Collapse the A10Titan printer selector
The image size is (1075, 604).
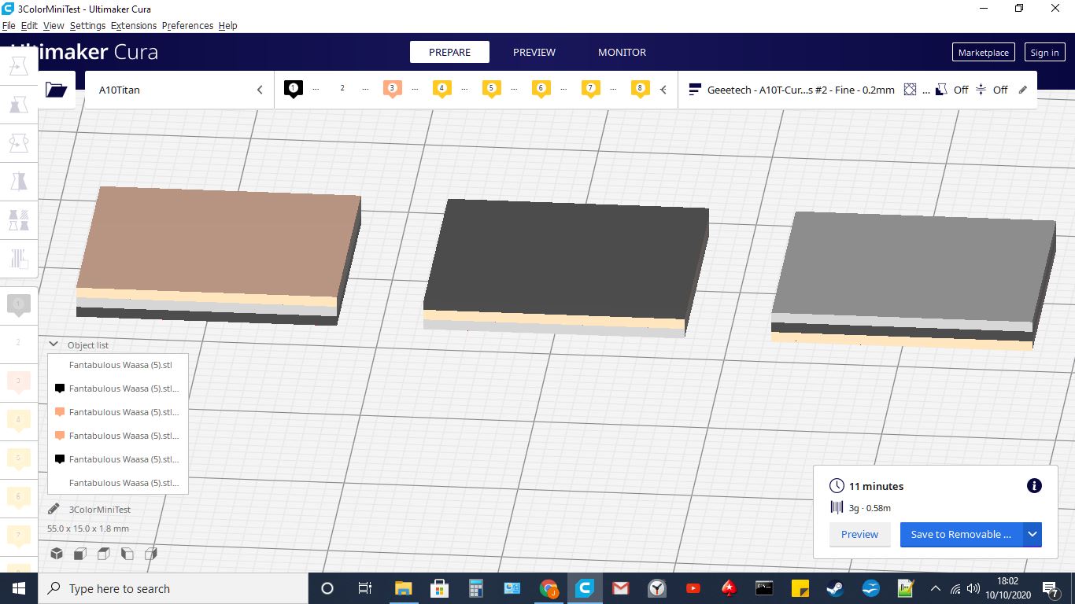pyautogui.click(x=260, y=90)
